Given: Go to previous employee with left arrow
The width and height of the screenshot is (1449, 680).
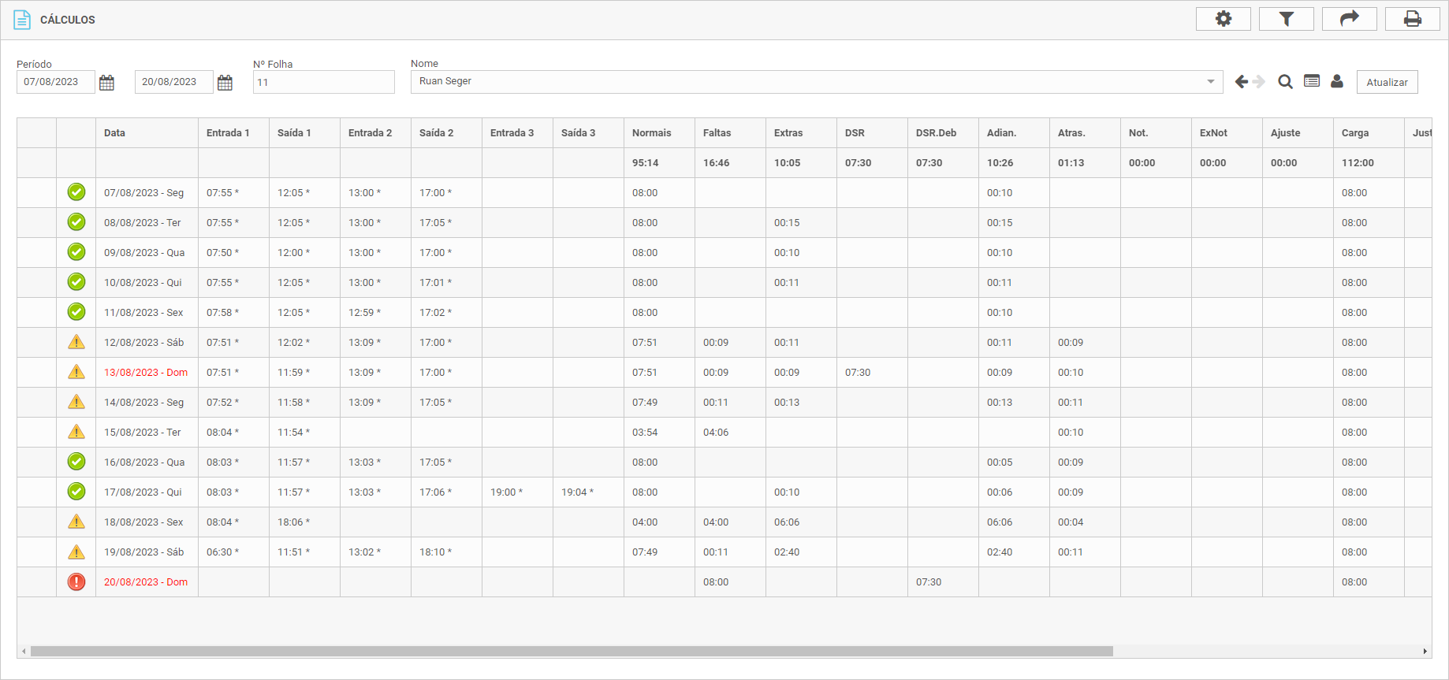Looking at the screenshot, I should 1241,82.
